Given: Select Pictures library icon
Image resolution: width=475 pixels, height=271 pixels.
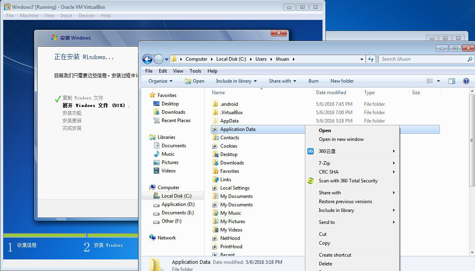Looking at the screenshot, I should point(156,162).
